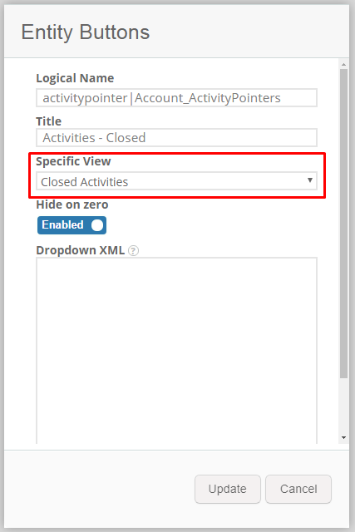The image size is (355, 532).
Task: Click the Logical Name label
Action: [x=75, y=78]
